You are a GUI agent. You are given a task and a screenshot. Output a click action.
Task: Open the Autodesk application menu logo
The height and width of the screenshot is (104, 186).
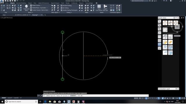pos(2,1)
